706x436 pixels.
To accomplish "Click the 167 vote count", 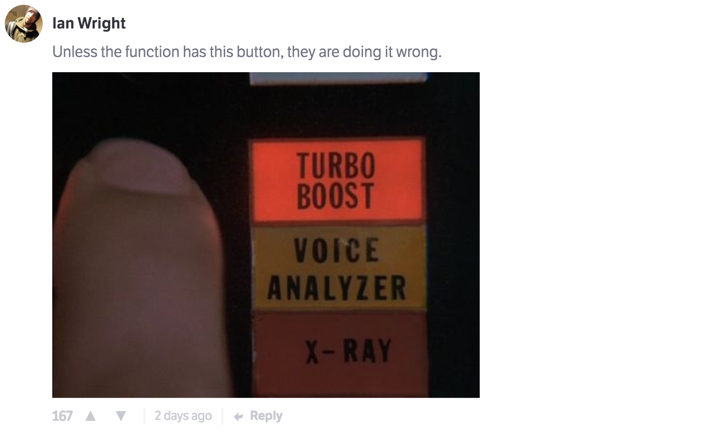I will tap(62, 416).
